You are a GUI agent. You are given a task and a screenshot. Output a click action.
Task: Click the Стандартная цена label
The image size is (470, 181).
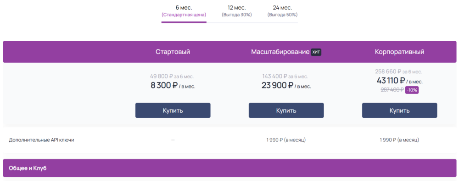[x=184, y=15]
